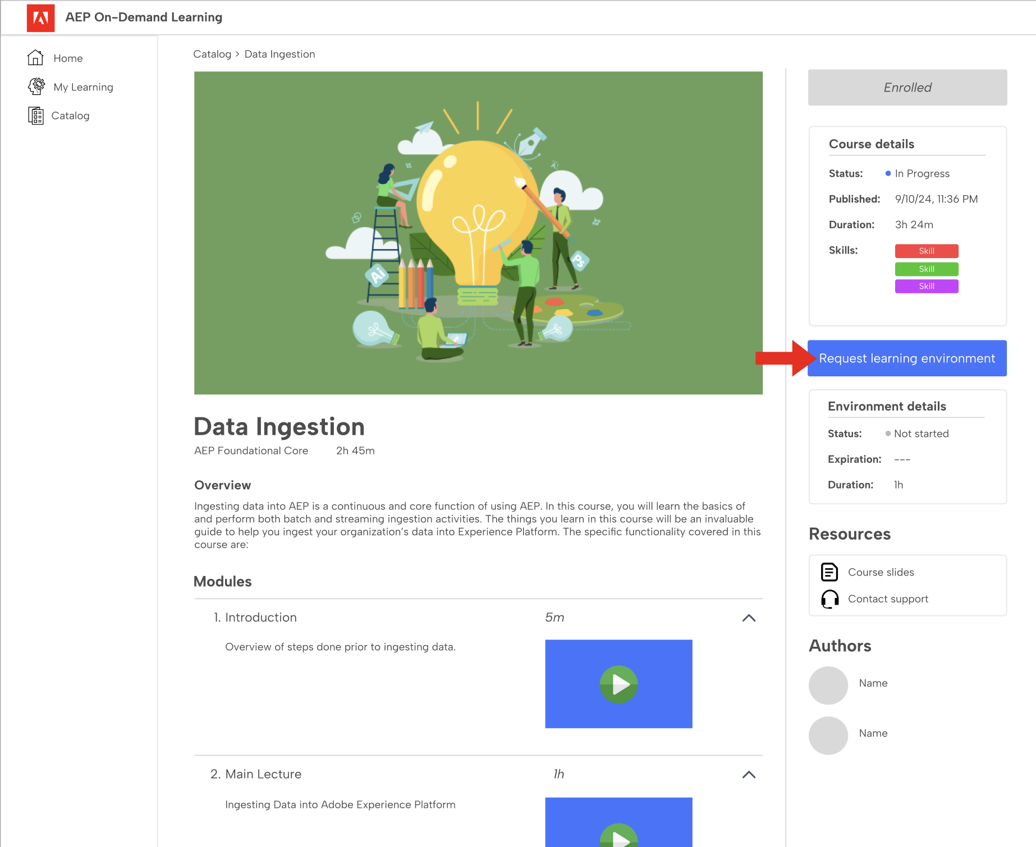
Task: Click the second author avatar
Action: tap(828, 735)
